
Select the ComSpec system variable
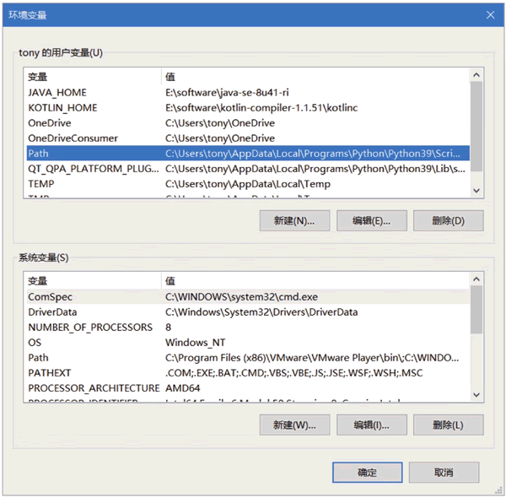tap(248, 297)
